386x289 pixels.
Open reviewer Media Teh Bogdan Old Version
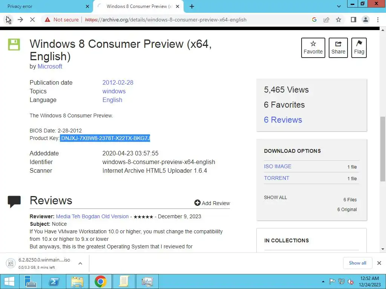92,216
